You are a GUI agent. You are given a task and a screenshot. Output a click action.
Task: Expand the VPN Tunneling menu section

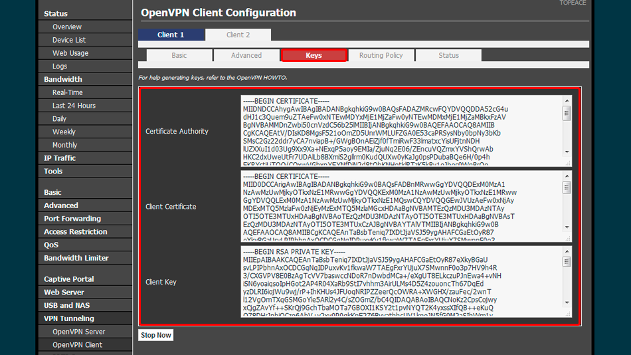[x=69, y=318]
